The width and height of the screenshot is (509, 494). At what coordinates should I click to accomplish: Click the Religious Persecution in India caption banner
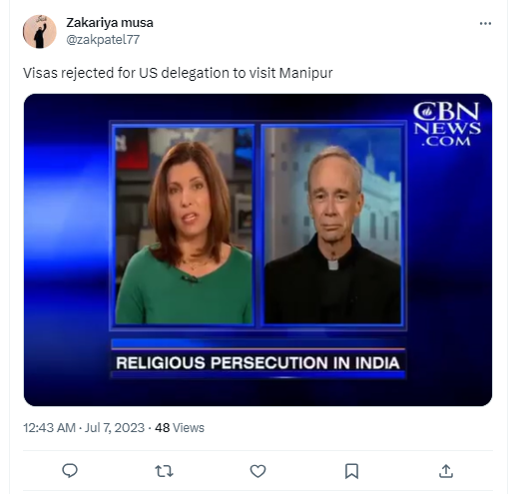coord(257,362)
